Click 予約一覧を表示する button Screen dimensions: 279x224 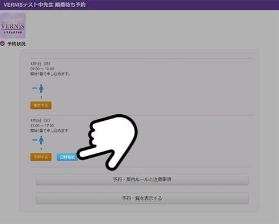pos(142,198)
